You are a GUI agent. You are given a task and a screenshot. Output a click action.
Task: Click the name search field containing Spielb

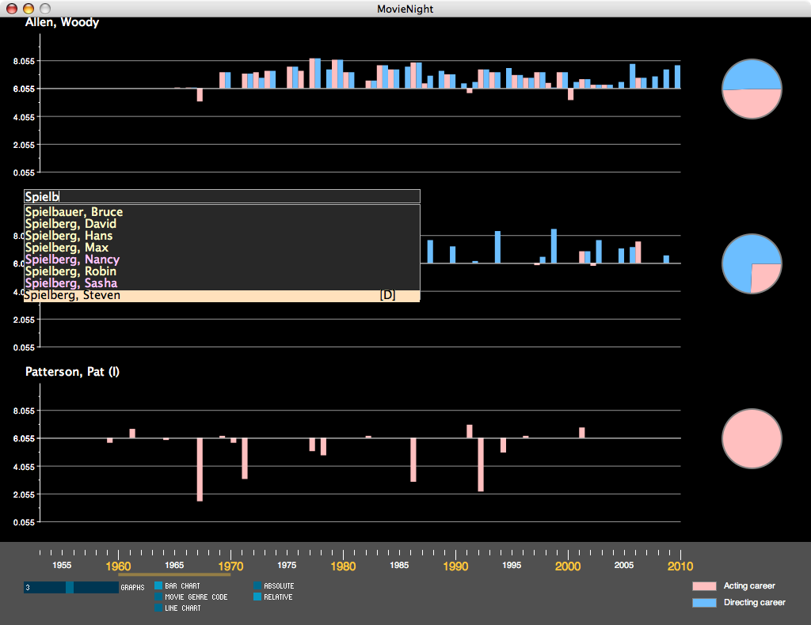pos(222,196)
